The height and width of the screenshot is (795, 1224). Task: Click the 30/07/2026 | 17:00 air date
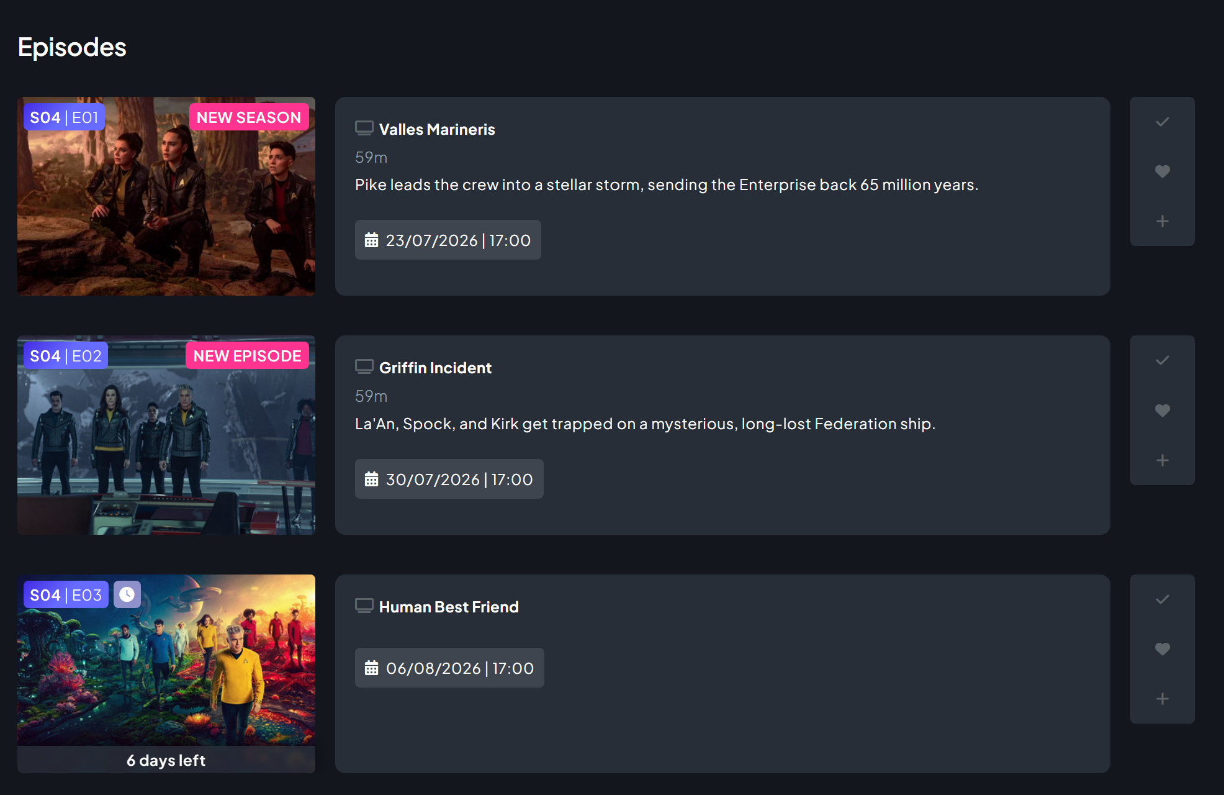point(449,479)
